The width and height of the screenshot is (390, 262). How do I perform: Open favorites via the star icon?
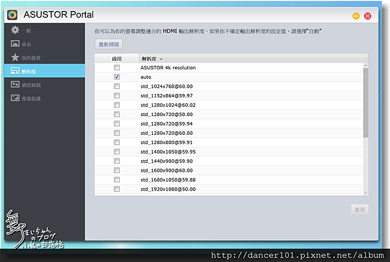point(15,57)
